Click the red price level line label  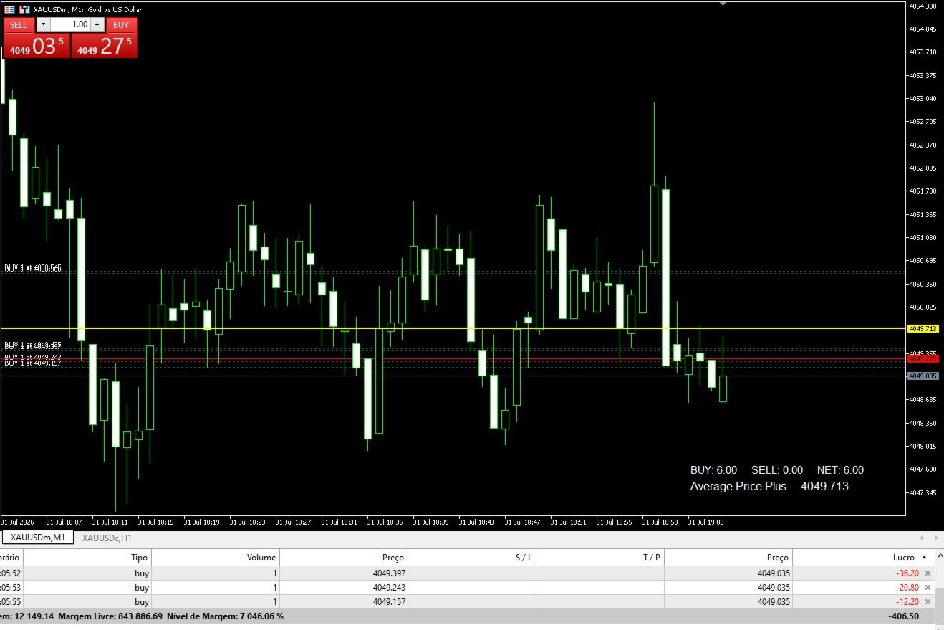pos(923,358)
